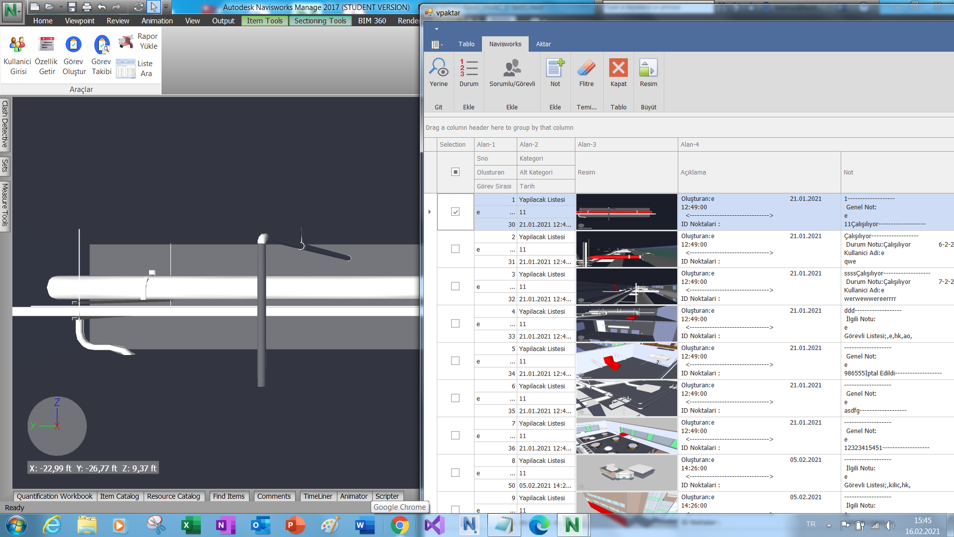954x537 pixels.
Task: Toggle header select-all checkbox
Action: click(x=455, y=172)
